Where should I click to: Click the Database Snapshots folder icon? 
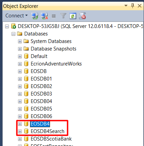click(x=26, y=48)
